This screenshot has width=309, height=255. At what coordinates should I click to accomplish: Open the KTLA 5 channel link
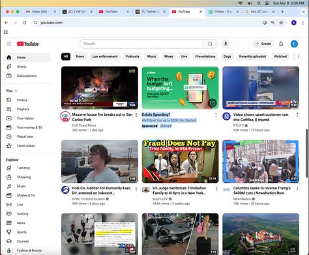[x=239, y=126]
